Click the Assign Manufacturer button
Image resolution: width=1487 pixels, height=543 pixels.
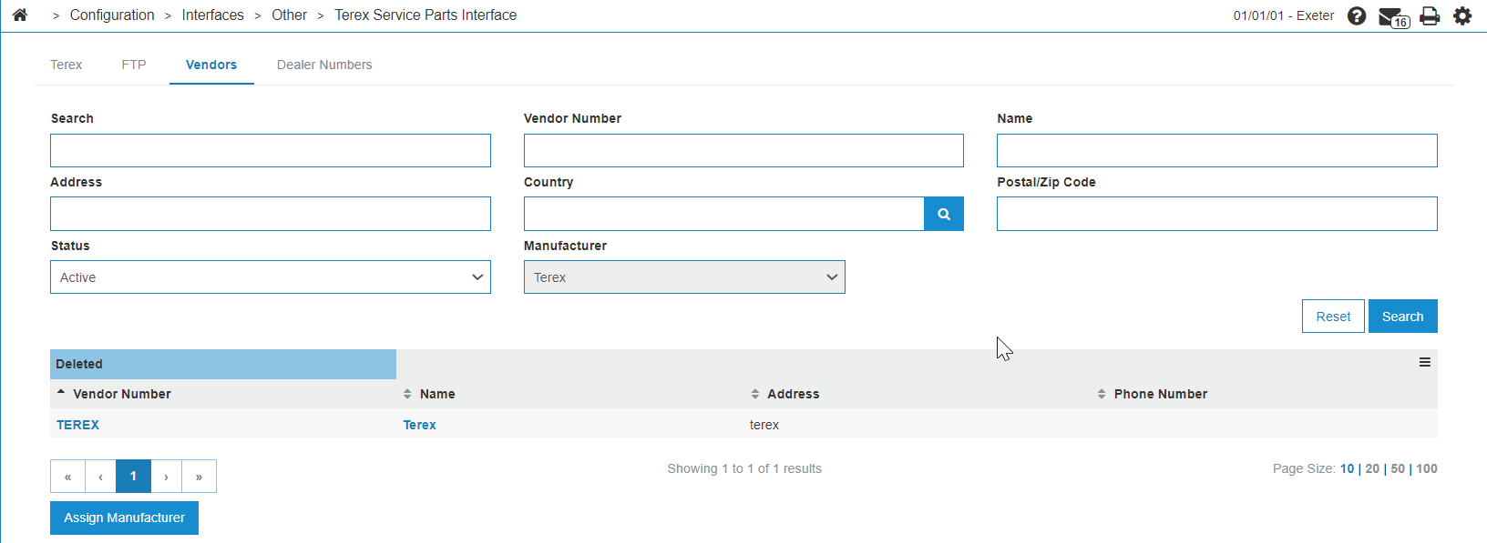click(124, 518)
